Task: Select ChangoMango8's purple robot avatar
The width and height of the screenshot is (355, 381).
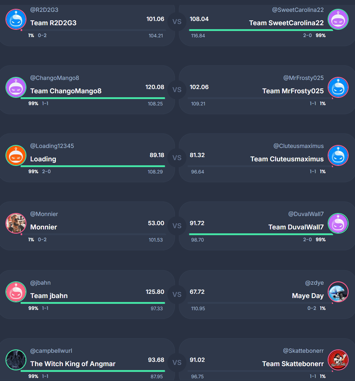Action: 16,88
